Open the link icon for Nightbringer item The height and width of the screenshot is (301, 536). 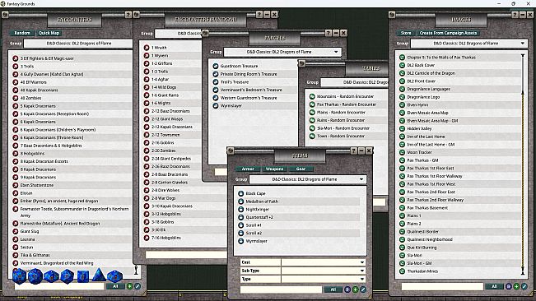point(240,209)
